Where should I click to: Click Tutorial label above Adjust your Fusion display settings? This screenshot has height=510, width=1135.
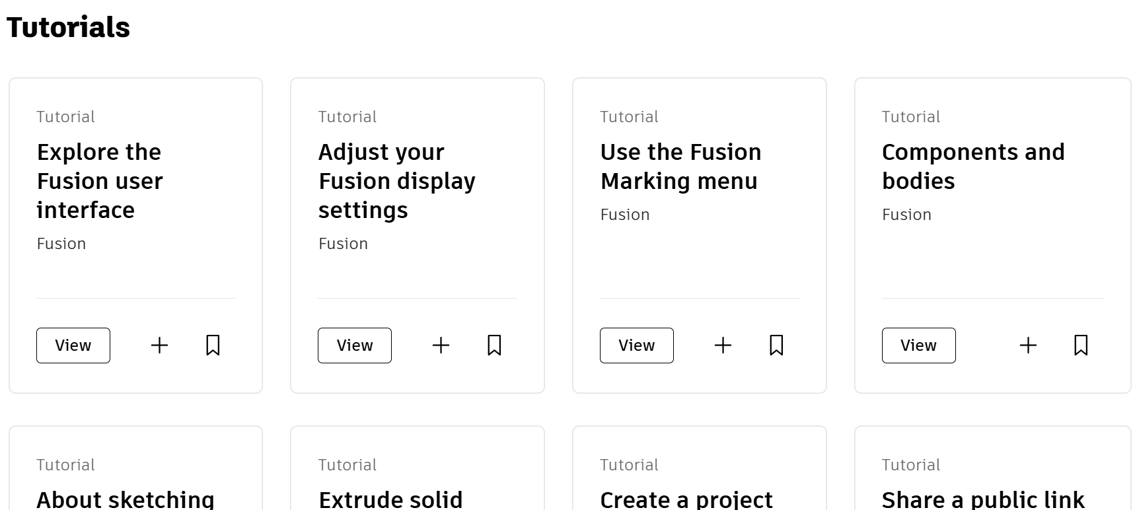tap(348, 117)
